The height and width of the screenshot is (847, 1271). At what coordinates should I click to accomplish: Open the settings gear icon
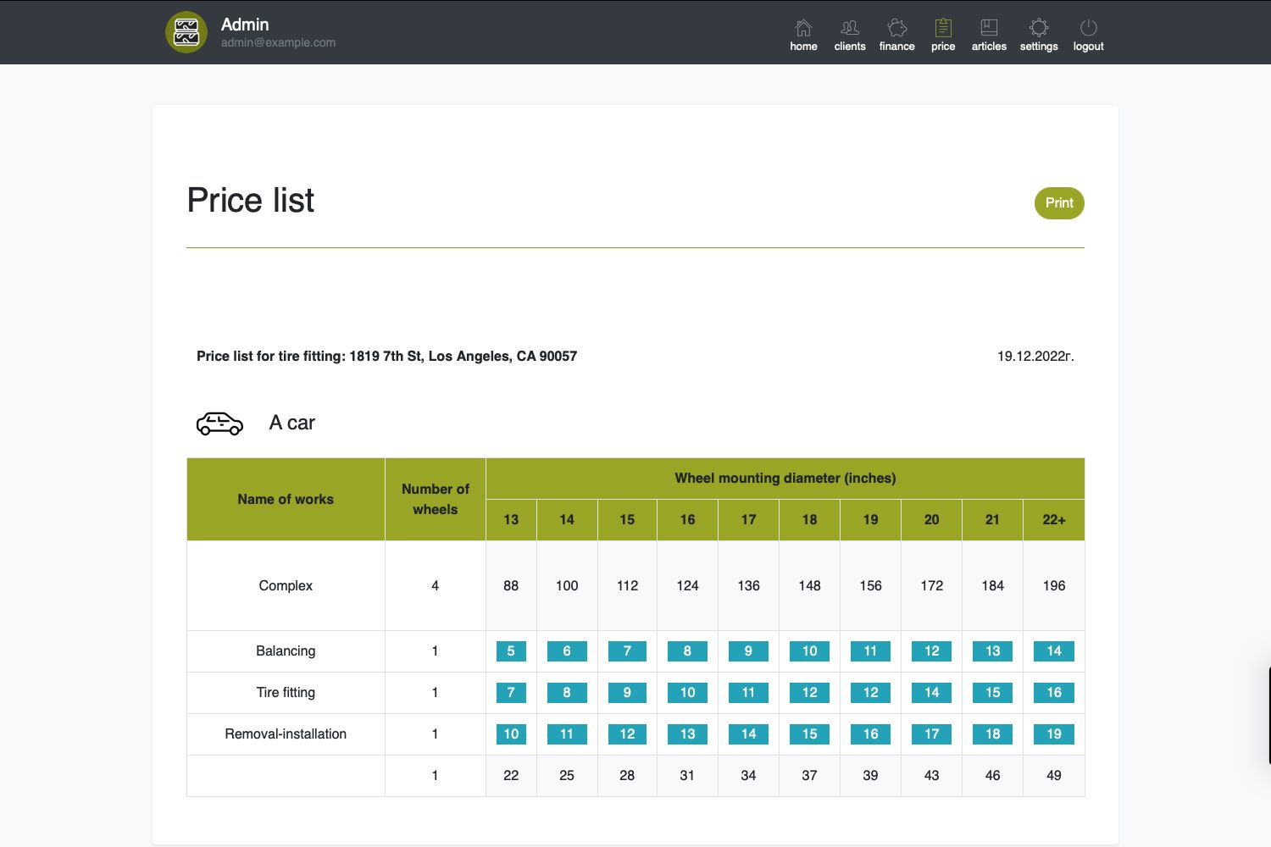point(1039,29)
